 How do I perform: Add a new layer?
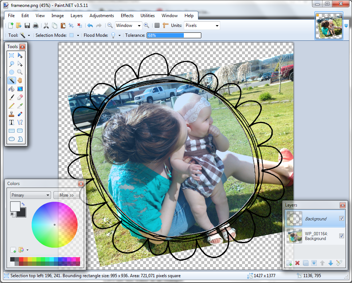tap(289, 263)
